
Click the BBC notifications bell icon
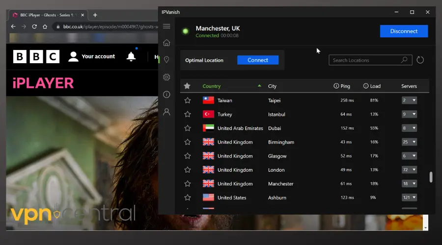(x=131, y=56)
